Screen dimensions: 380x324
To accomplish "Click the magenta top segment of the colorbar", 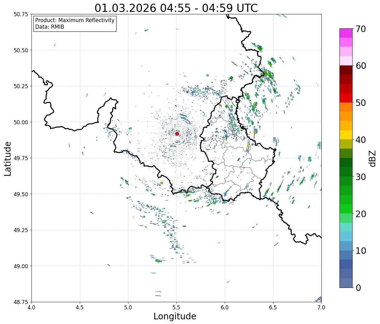I will (346, 33).
